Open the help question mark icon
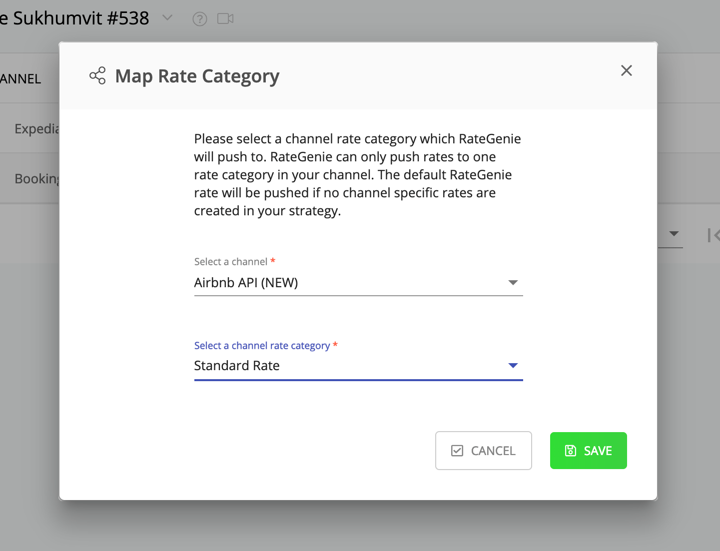 pyautogui.click(x=200, y=19)
